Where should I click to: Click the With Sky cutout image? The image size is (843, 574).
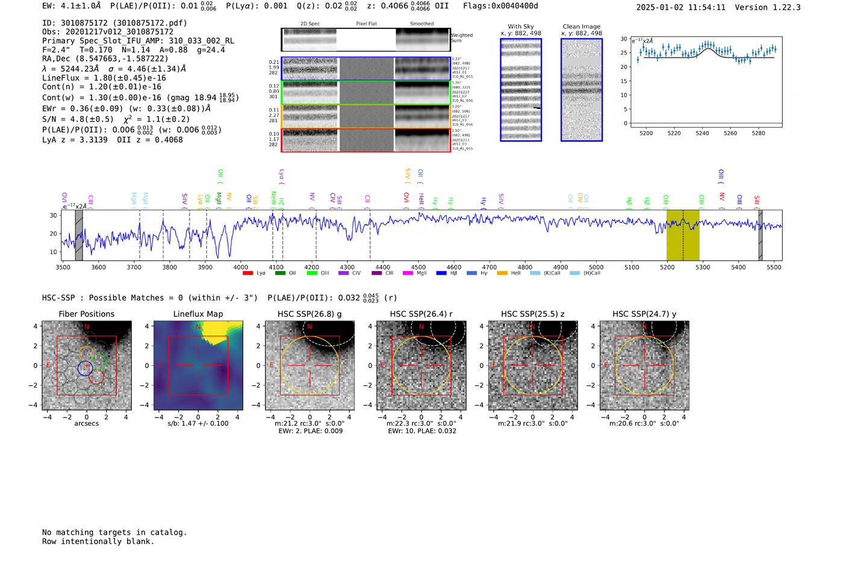521,90
